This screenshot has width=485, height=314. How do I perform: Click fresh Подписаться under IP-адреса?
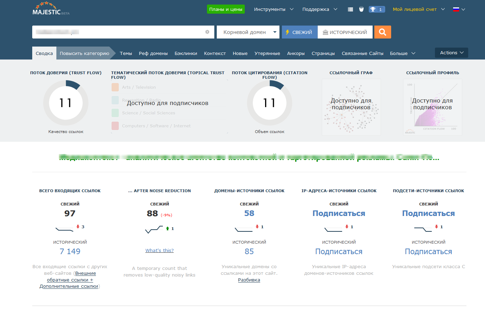[339, 213]
